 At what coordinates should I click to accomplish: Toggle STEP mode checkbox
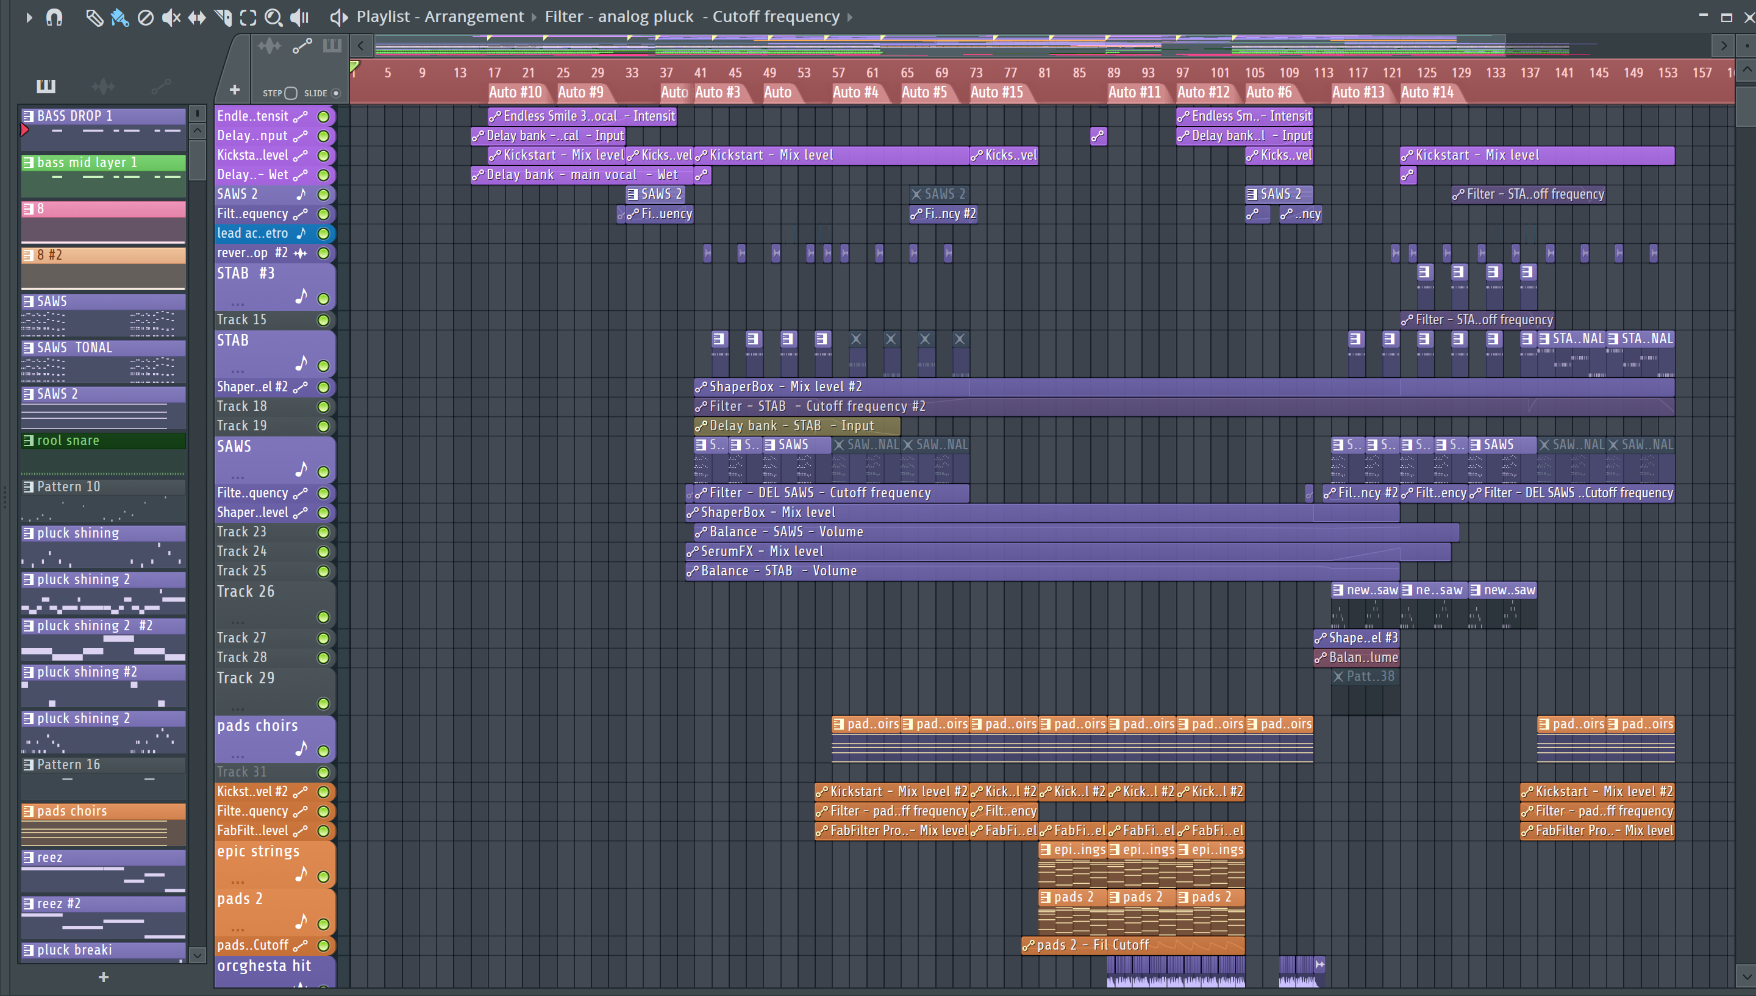tap(291, 93)
